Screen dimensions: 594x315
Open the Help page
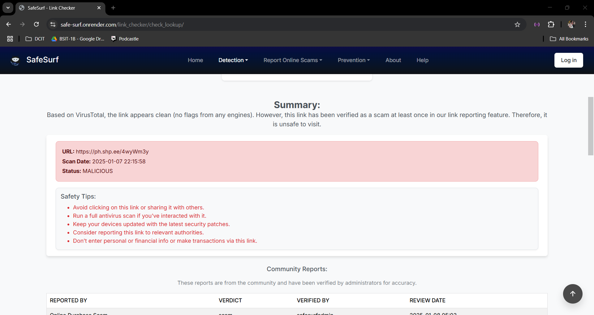422,60
